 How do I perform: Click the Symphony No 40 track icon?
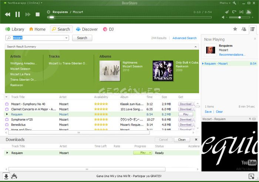pos(7,104)
